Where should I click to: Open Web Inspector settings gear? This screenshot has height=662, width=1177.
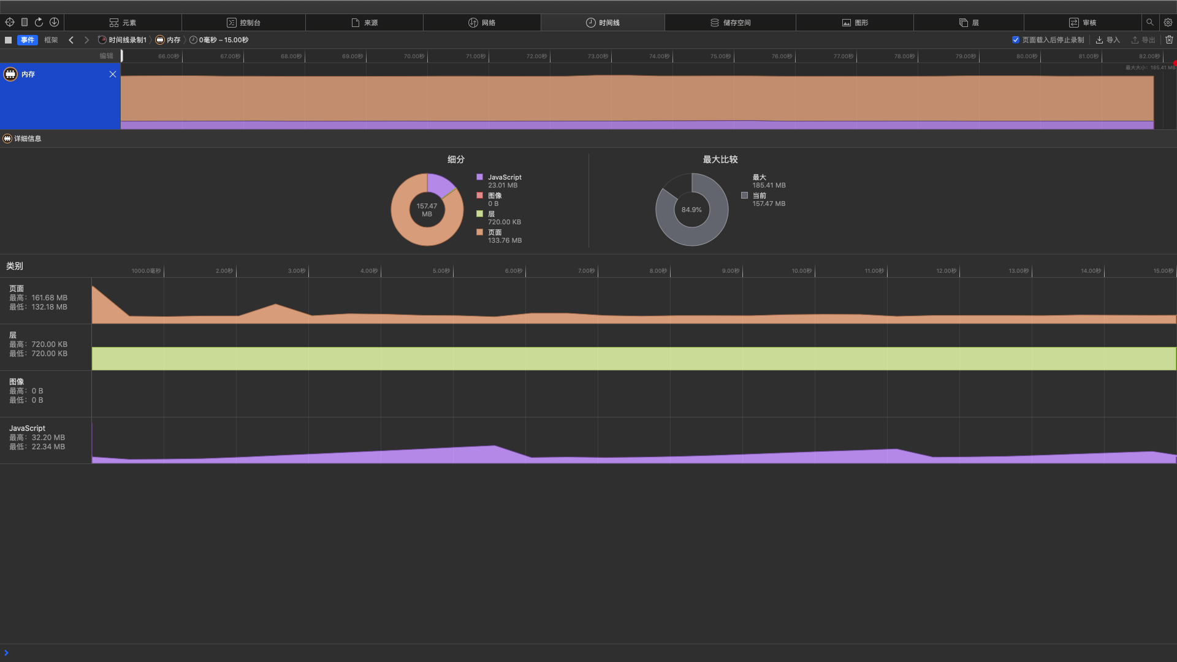tap(1168, 22)
